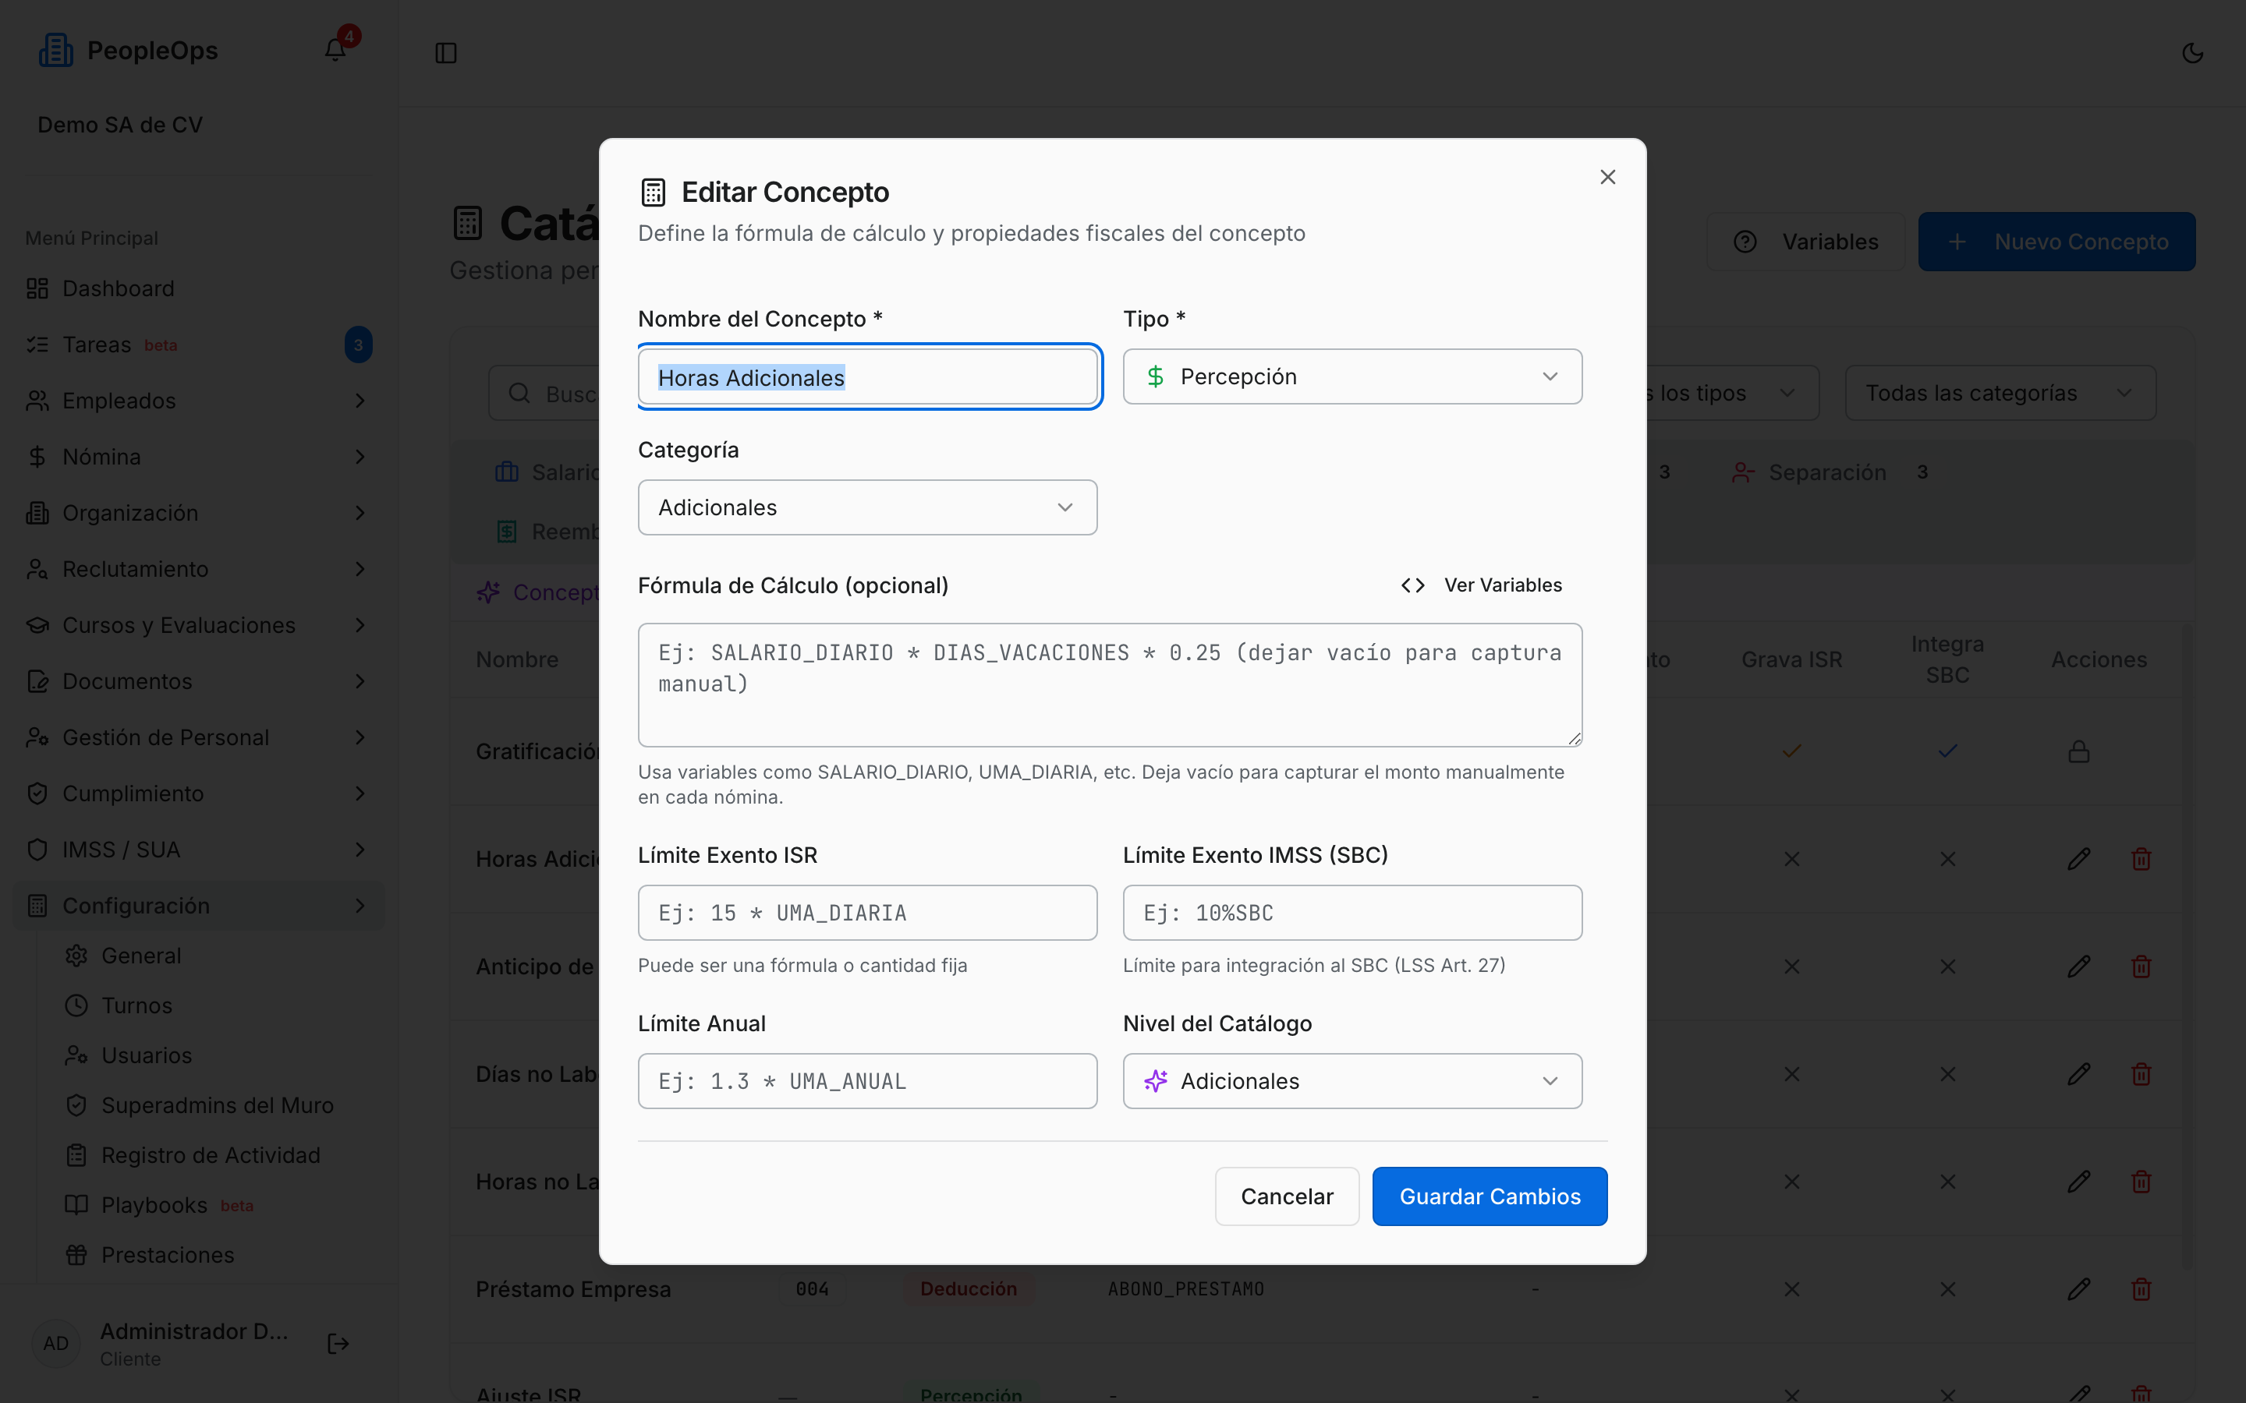Click Guardar Cambios button
Viewport: 2246px width, 1403px height.
[1490, 1196]
